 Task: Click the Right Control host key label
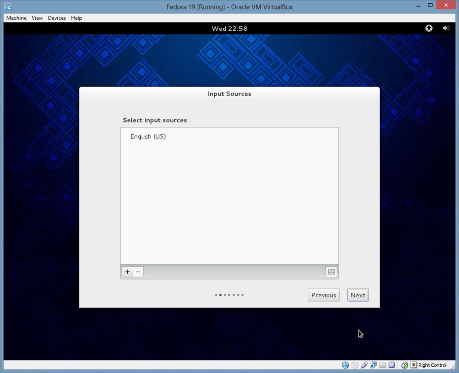(x=433, y=365)
